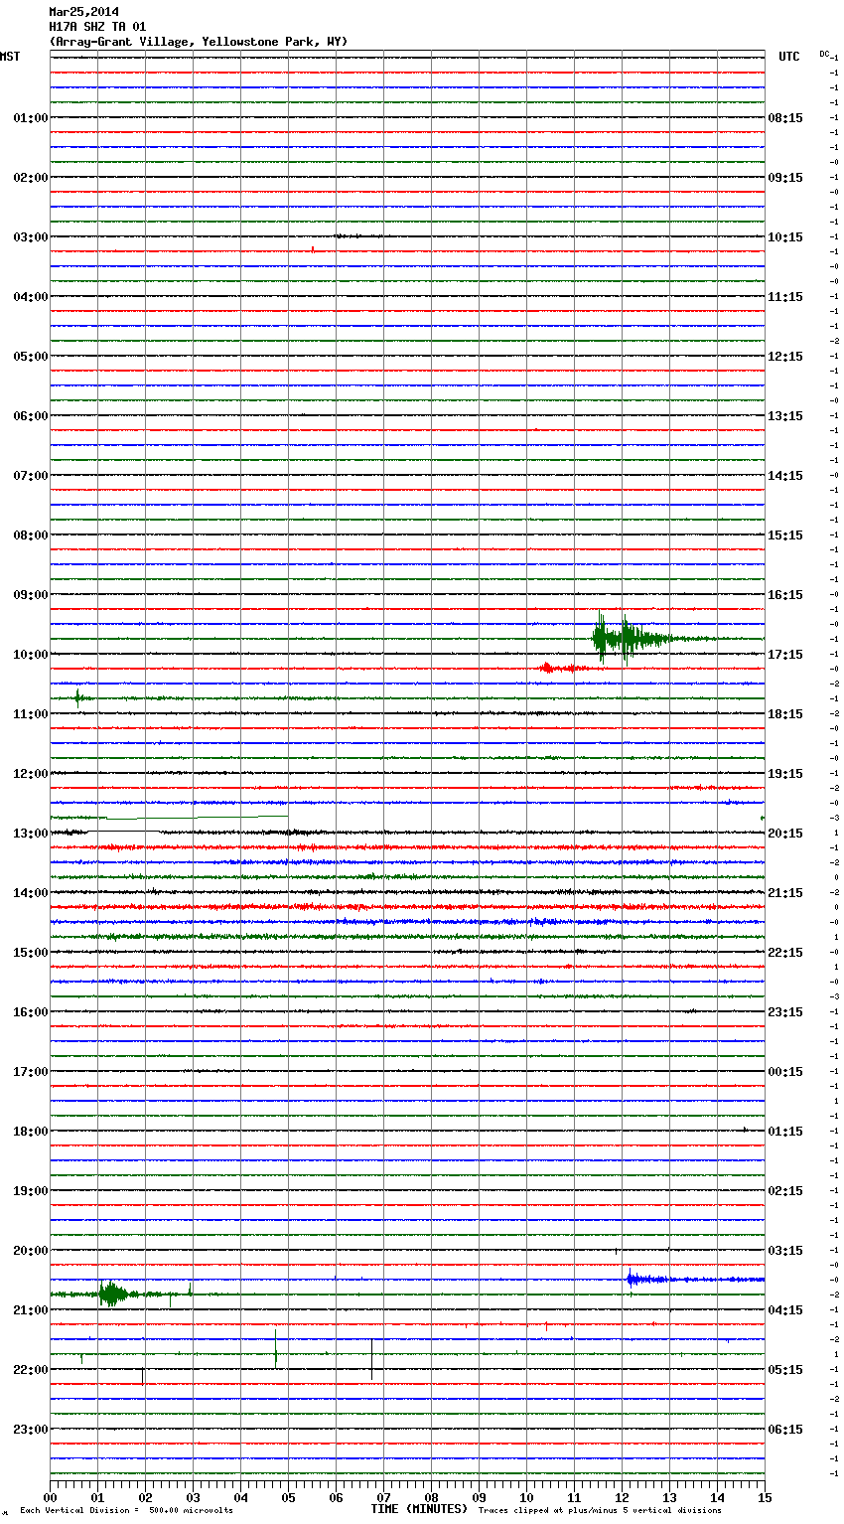The width and height of the screenshot is (844, 1524).
Task: Click the 08:15 UTC time label
Action: (x=785, y=118)
